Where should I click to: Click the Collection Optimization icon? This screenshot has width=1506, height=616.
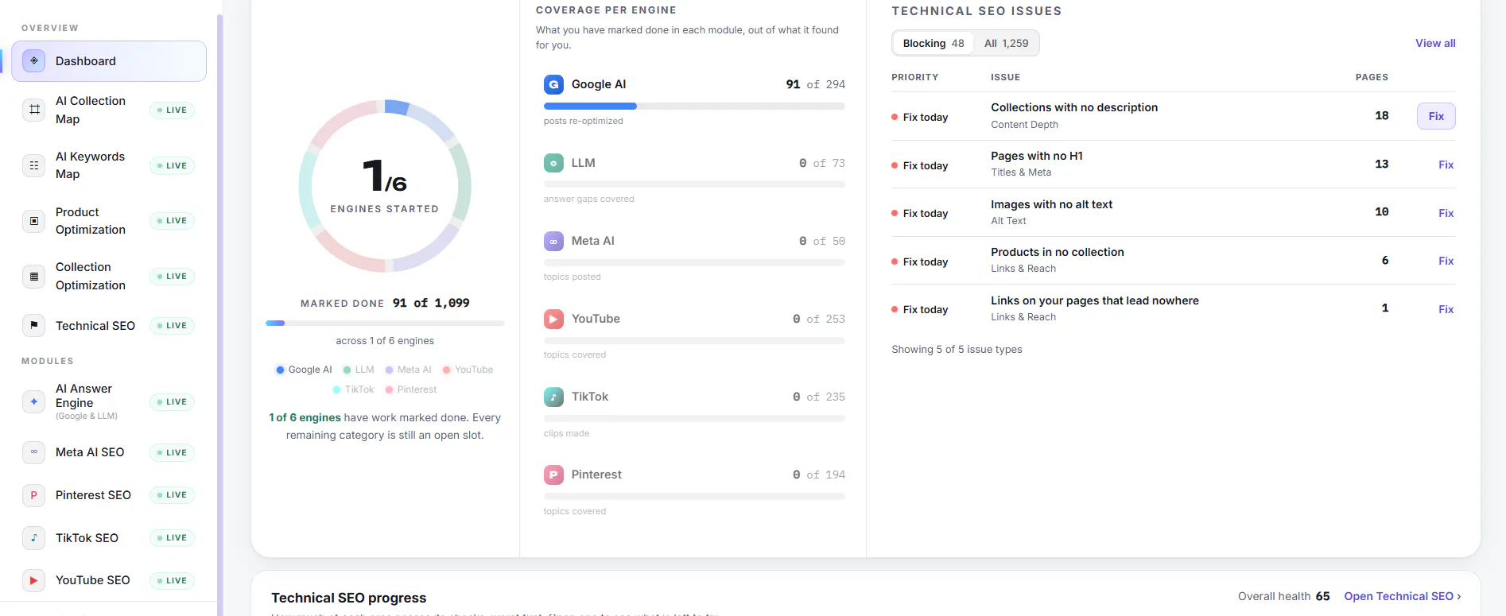coord(34,277)
